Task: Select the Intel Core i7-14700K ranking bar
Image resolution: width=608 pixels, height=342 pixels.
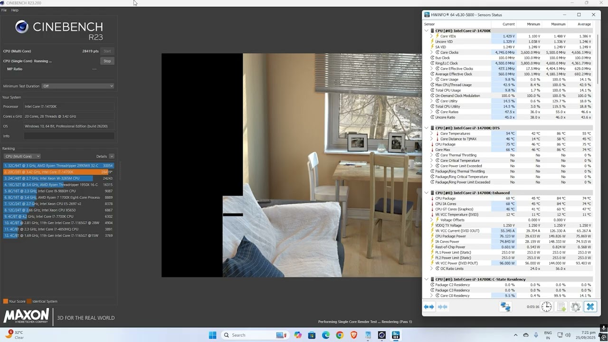Action: click(58, 172)
